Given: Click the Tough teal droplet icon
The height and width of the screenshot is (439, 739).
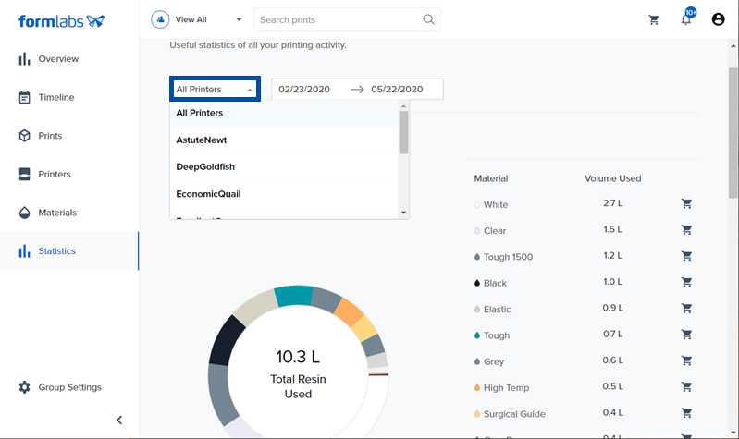Looking at the screenshot, I should [477, 335].
